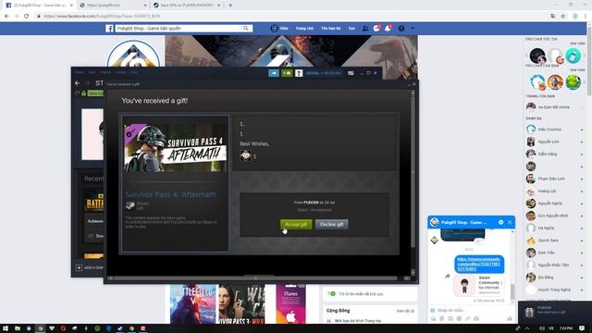Open Windows action center notifications

tap(582, 328)
